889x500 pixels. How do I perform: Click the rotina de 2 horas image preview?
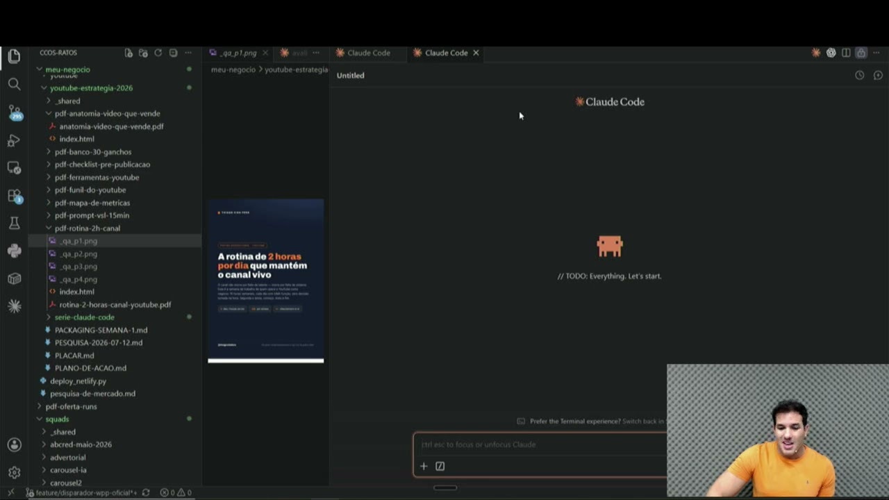[x=266, y=281]
